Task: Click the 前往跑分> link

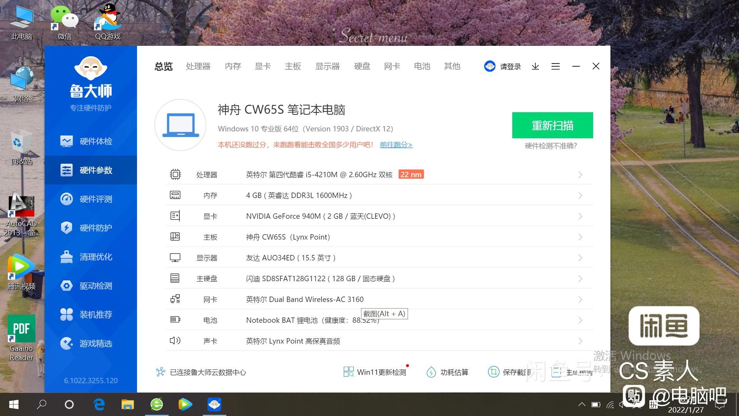Action: [x=396, y=145]
